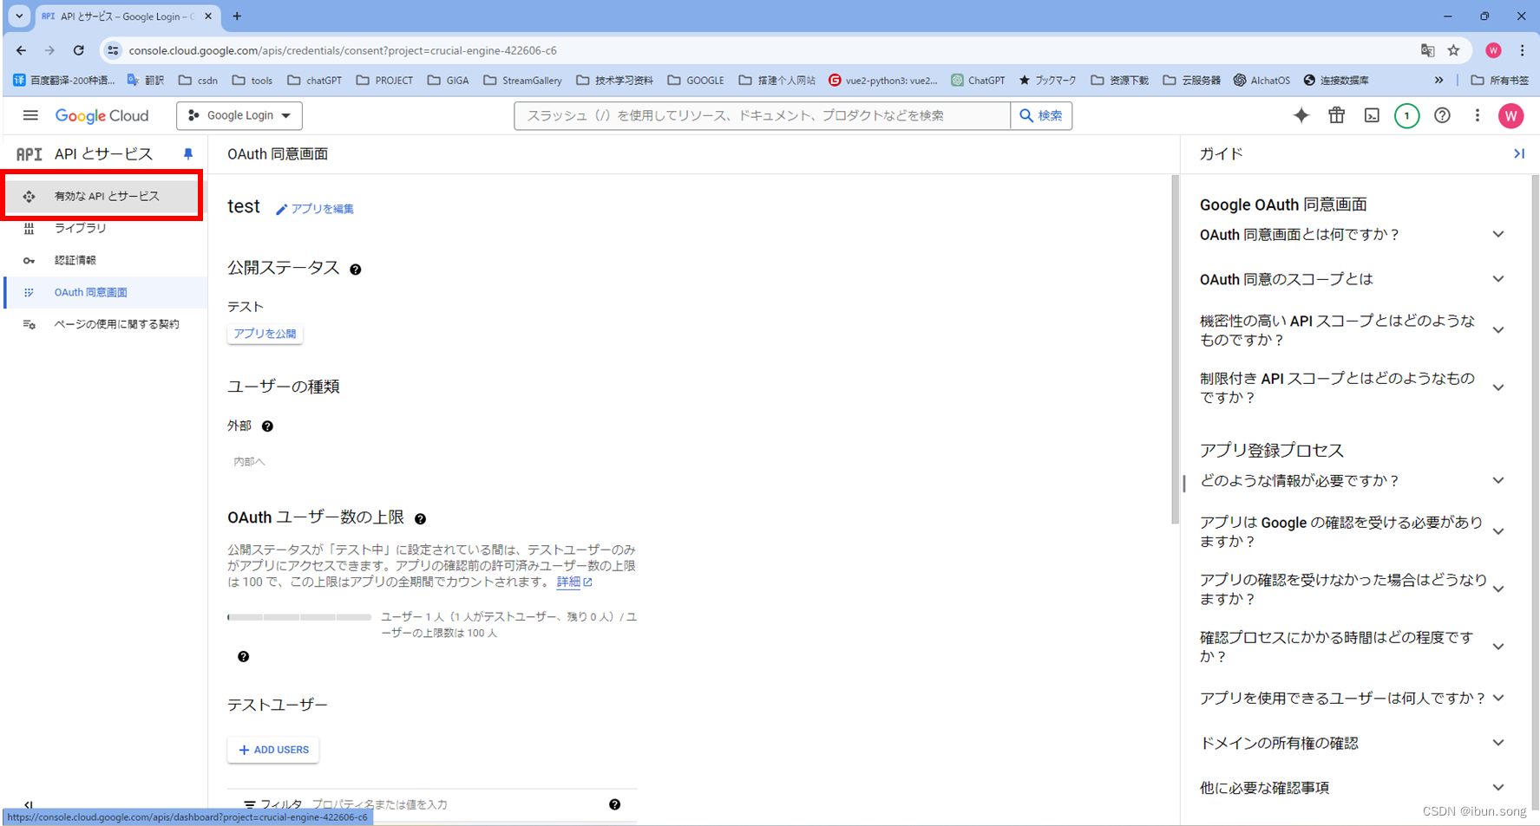Activate the Cloud Shell terminal icon

(1372, 115)
